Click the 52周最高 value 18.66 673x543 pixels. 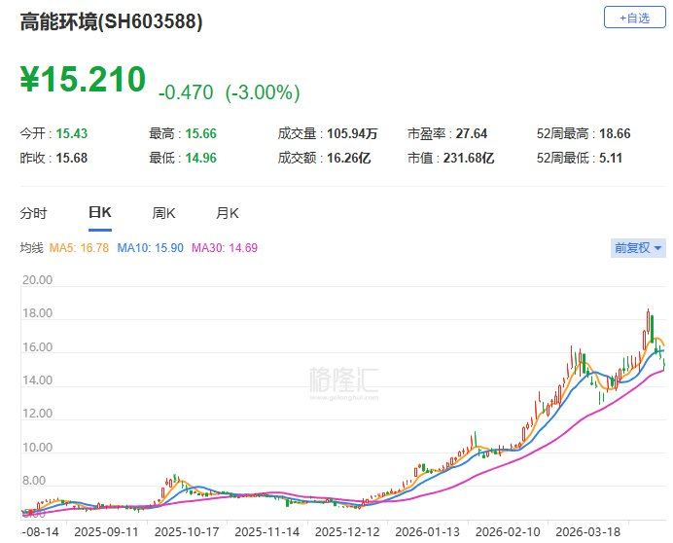(x=615, y=133)
